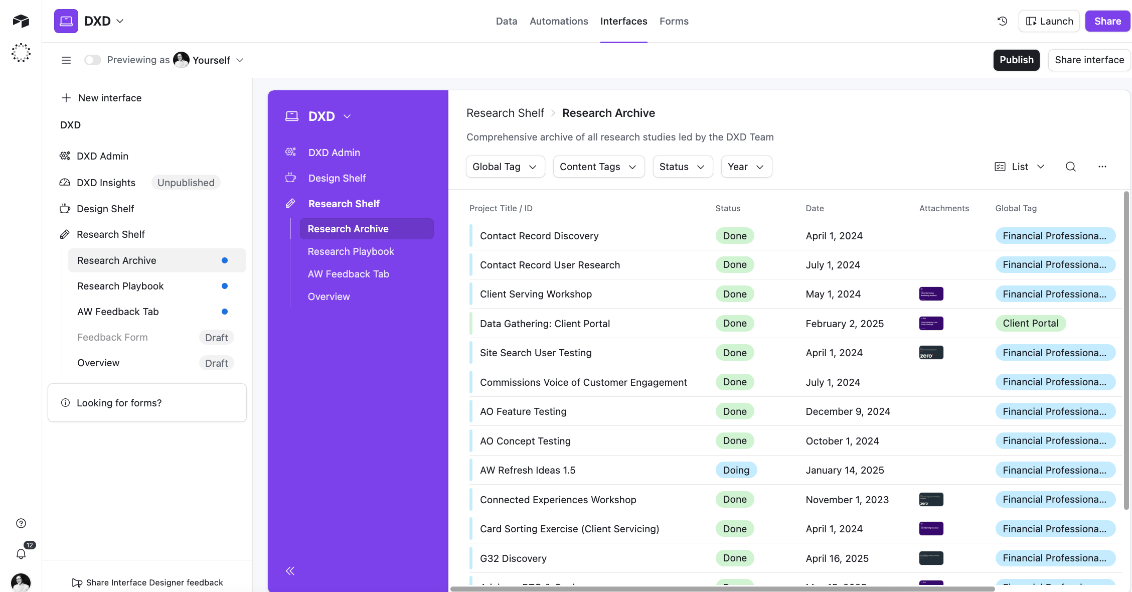
Task: Select Research Playbook in left interface list
Action: pyautogui.click(x=120, y=286)
